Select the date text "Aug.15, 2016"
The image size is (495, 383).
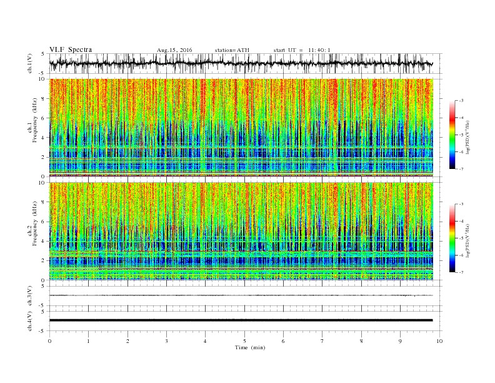pyautogui.click(x=174, y=50)
